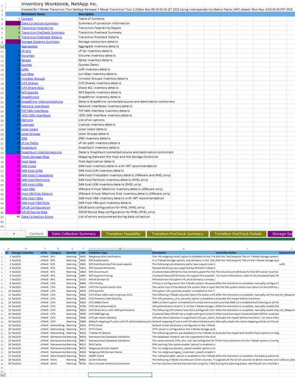Follow the Options worksheet link
Image resolution: width=295 pixels, height=378 pixels.
pos(27,120)
